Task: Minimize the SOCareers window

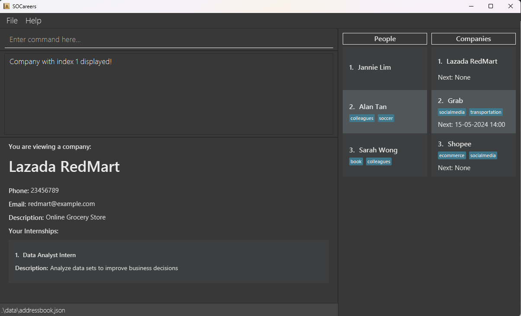Action: pos(471,6)
